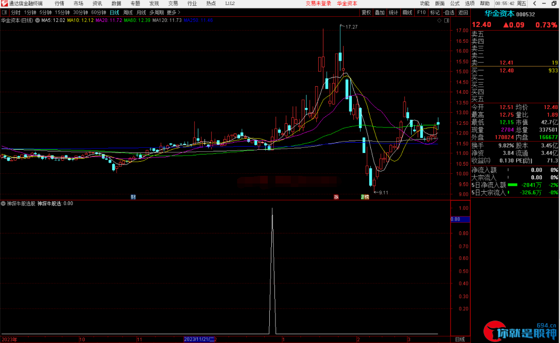
Task: Click the 统计 button
Action: (393, 13)
